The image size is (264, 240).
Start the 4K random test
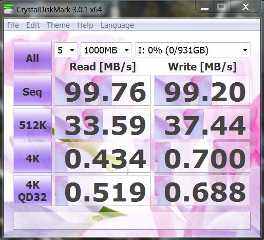coord(32,157)
